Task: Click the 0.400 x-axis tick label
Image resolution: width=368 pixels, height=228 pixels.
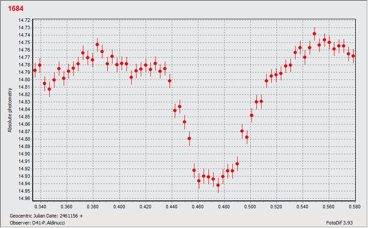Action: tap(119, 206)
